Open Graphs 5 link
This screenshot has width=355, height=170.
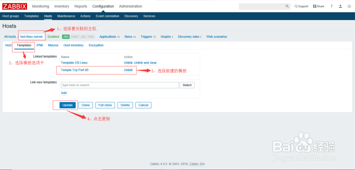coord(167,37)
